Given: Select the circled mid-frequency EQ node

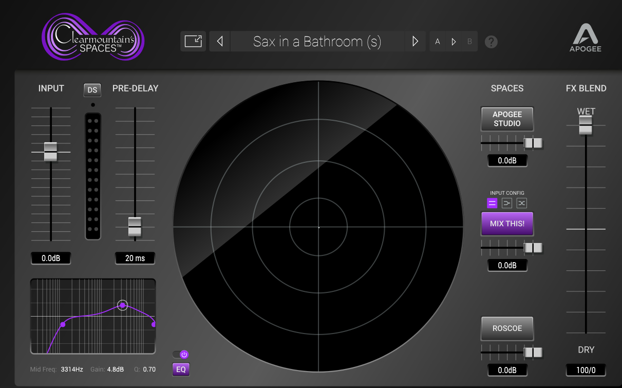Looking at the screenshot, I should (x=122, y=305).
